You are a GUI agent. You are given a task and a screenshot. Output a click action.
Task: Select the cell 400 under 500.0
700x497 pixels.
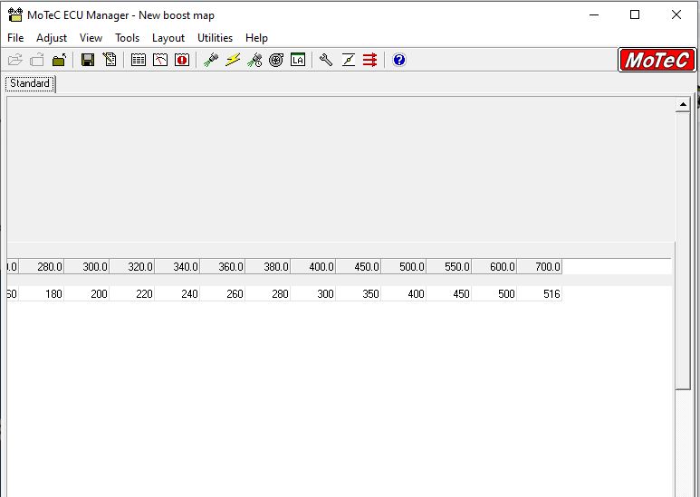pyautogui.click(x=404, y=293)
